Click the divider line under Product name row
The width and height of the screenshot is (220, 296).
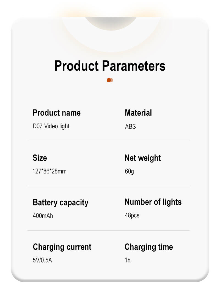108,141
